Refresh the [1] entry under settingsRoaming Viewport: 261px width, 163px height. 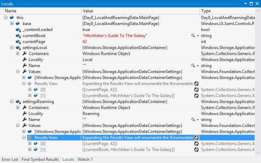click(196, 150)
